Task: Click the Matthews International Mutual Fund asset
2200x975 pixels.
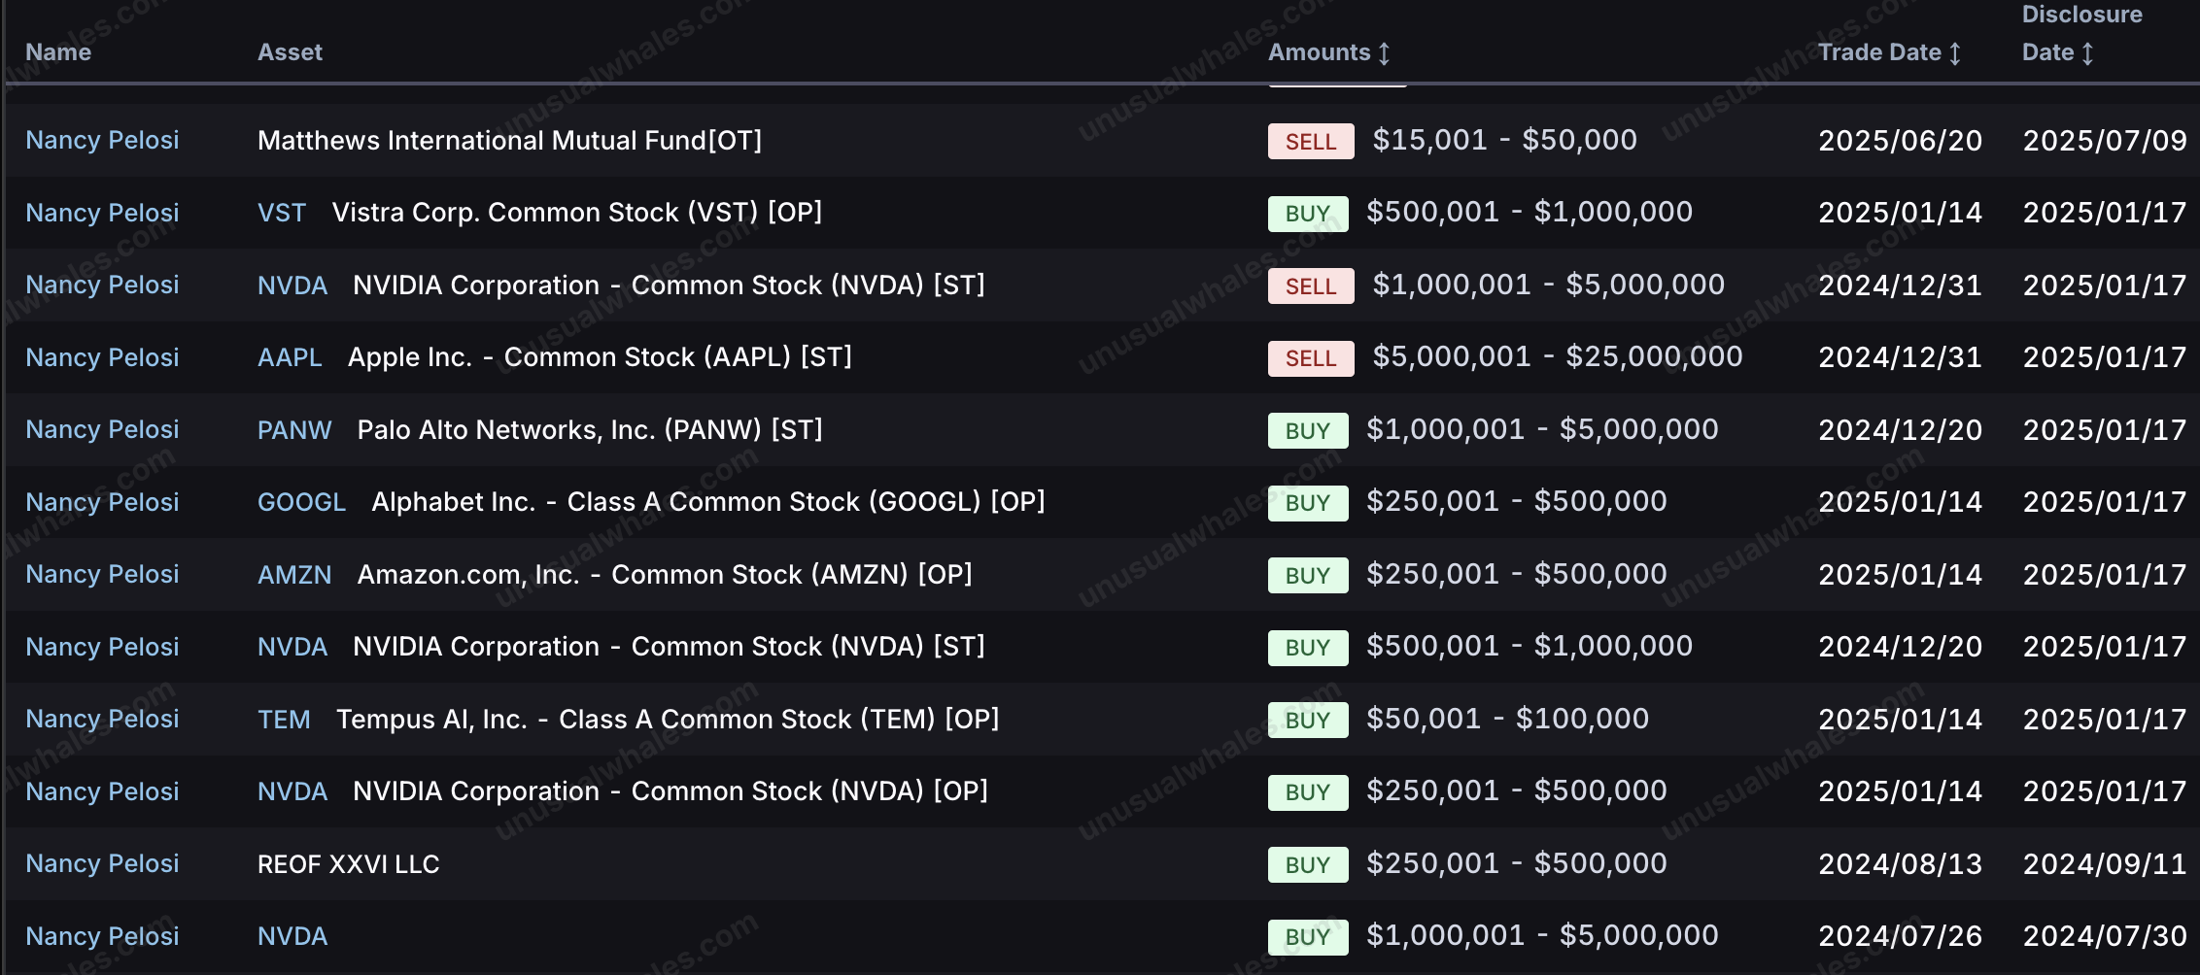Action: [x=509, y=141]
